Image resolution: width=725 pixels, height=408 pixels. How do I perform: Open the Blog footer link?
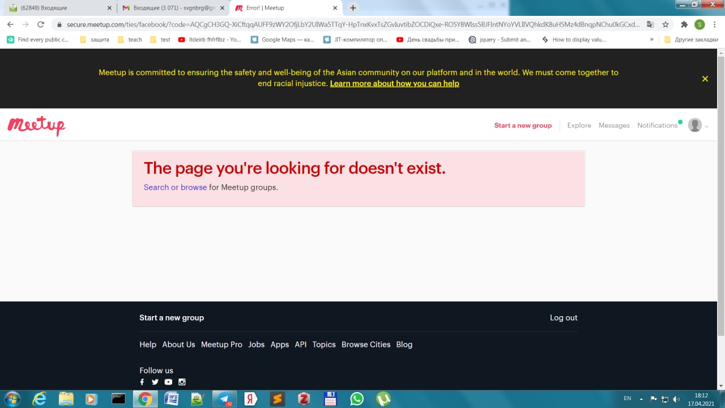[404, 345]
